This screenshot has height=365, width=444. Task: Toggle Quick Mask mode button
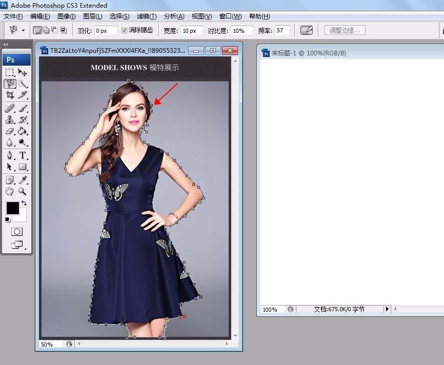(16, 232)
